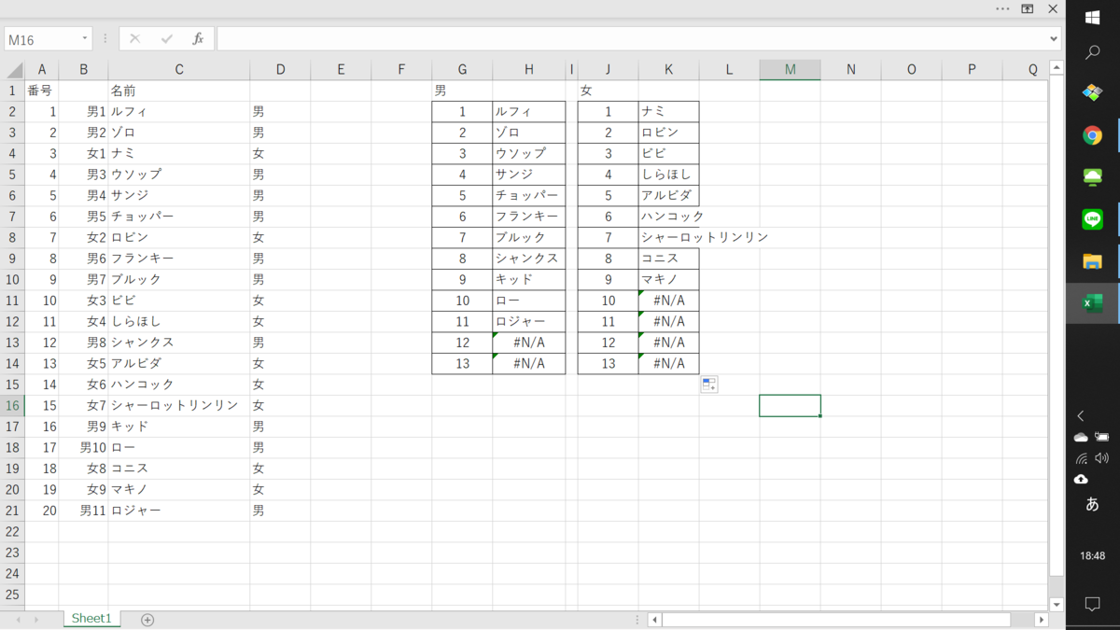Click cell H12 containing ロジャー
Screen dimensions: 1120x630
point(529,321)
